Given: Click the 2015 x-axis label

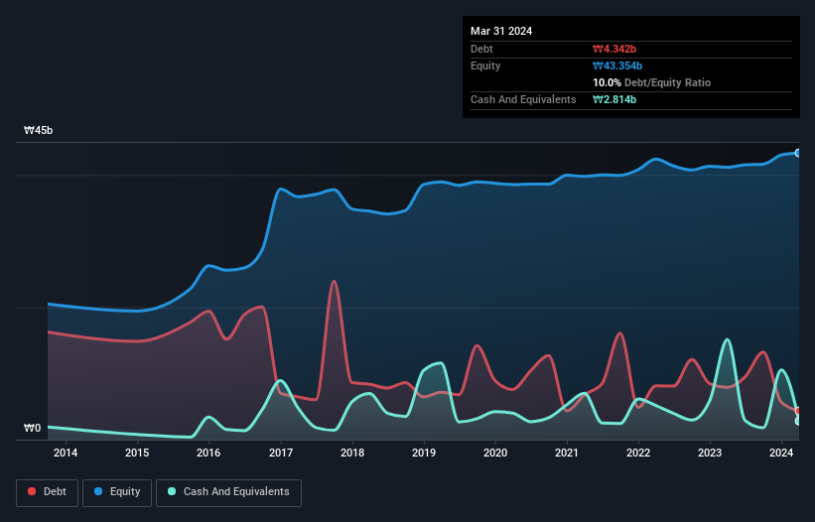Looking at the screenshot, I should (137, 453).
